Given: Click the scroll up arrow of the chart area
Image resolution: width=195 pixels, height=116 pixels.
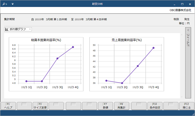Looking at the screenshot, I should coord(182,35).
